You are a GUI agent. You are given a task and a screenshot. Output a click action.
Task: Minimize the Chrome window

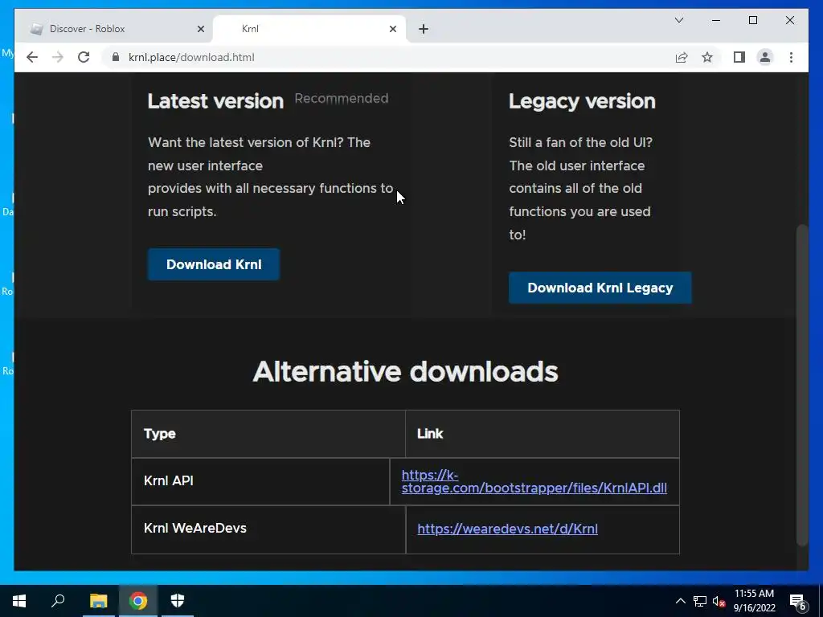(716, 20)
